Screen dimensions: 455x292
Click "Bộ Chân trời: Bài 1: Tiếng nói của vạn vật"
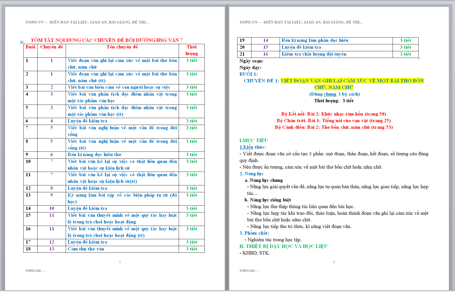click(x=334, y=121)
